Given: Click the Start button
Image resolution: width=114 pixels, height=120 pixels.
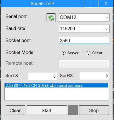Looking at the screenshot, I should [47, 110].
